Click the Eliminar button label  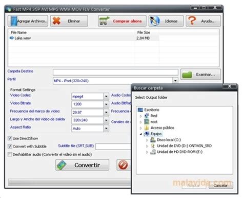tap(74, 21)
